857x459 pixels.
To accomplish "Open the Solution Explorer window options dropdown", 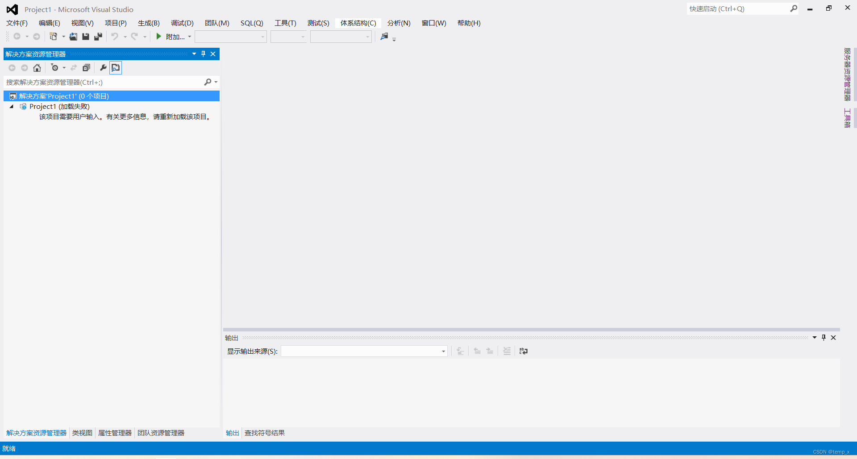I will [194, 54].
